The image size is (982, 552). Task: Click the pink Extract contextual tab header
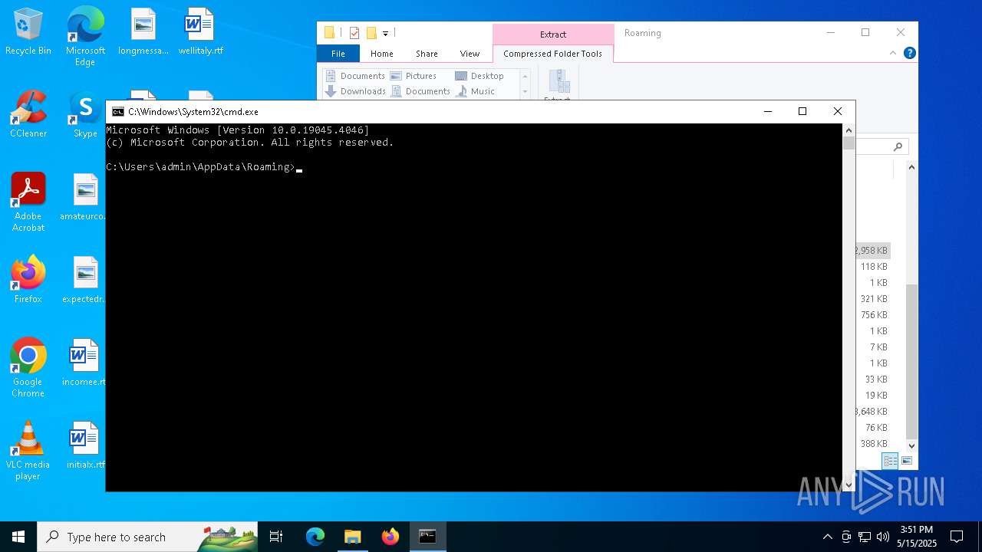click(x=553, y=34)
